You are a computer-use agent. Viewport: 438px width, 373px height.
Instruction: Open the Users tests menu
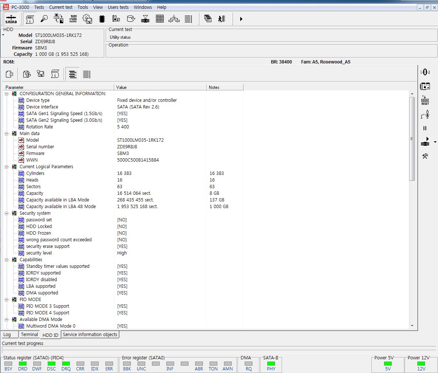point(118,7)
